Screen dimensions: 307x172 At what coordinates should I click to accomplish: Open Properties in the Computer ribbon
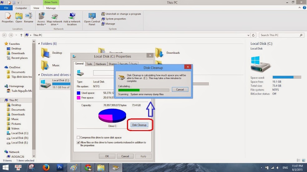click(7, 17)
